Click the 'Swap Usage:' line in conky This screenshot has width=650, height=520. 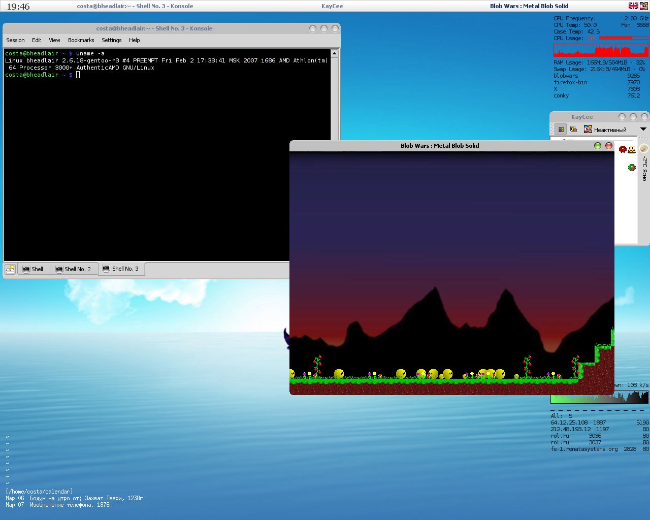click(x=599, y=69)
